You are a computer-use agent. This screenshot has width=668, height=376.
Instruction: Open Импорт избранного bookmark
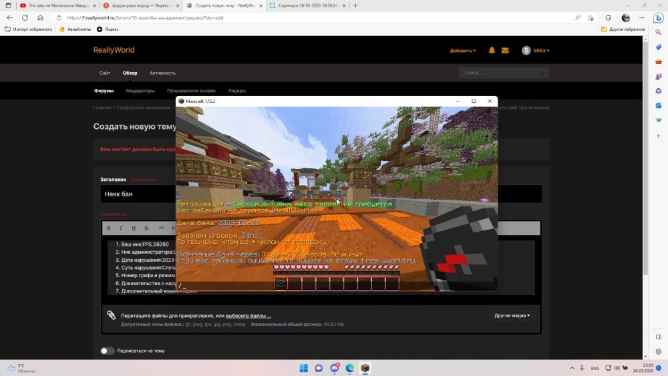pos(28,29)
